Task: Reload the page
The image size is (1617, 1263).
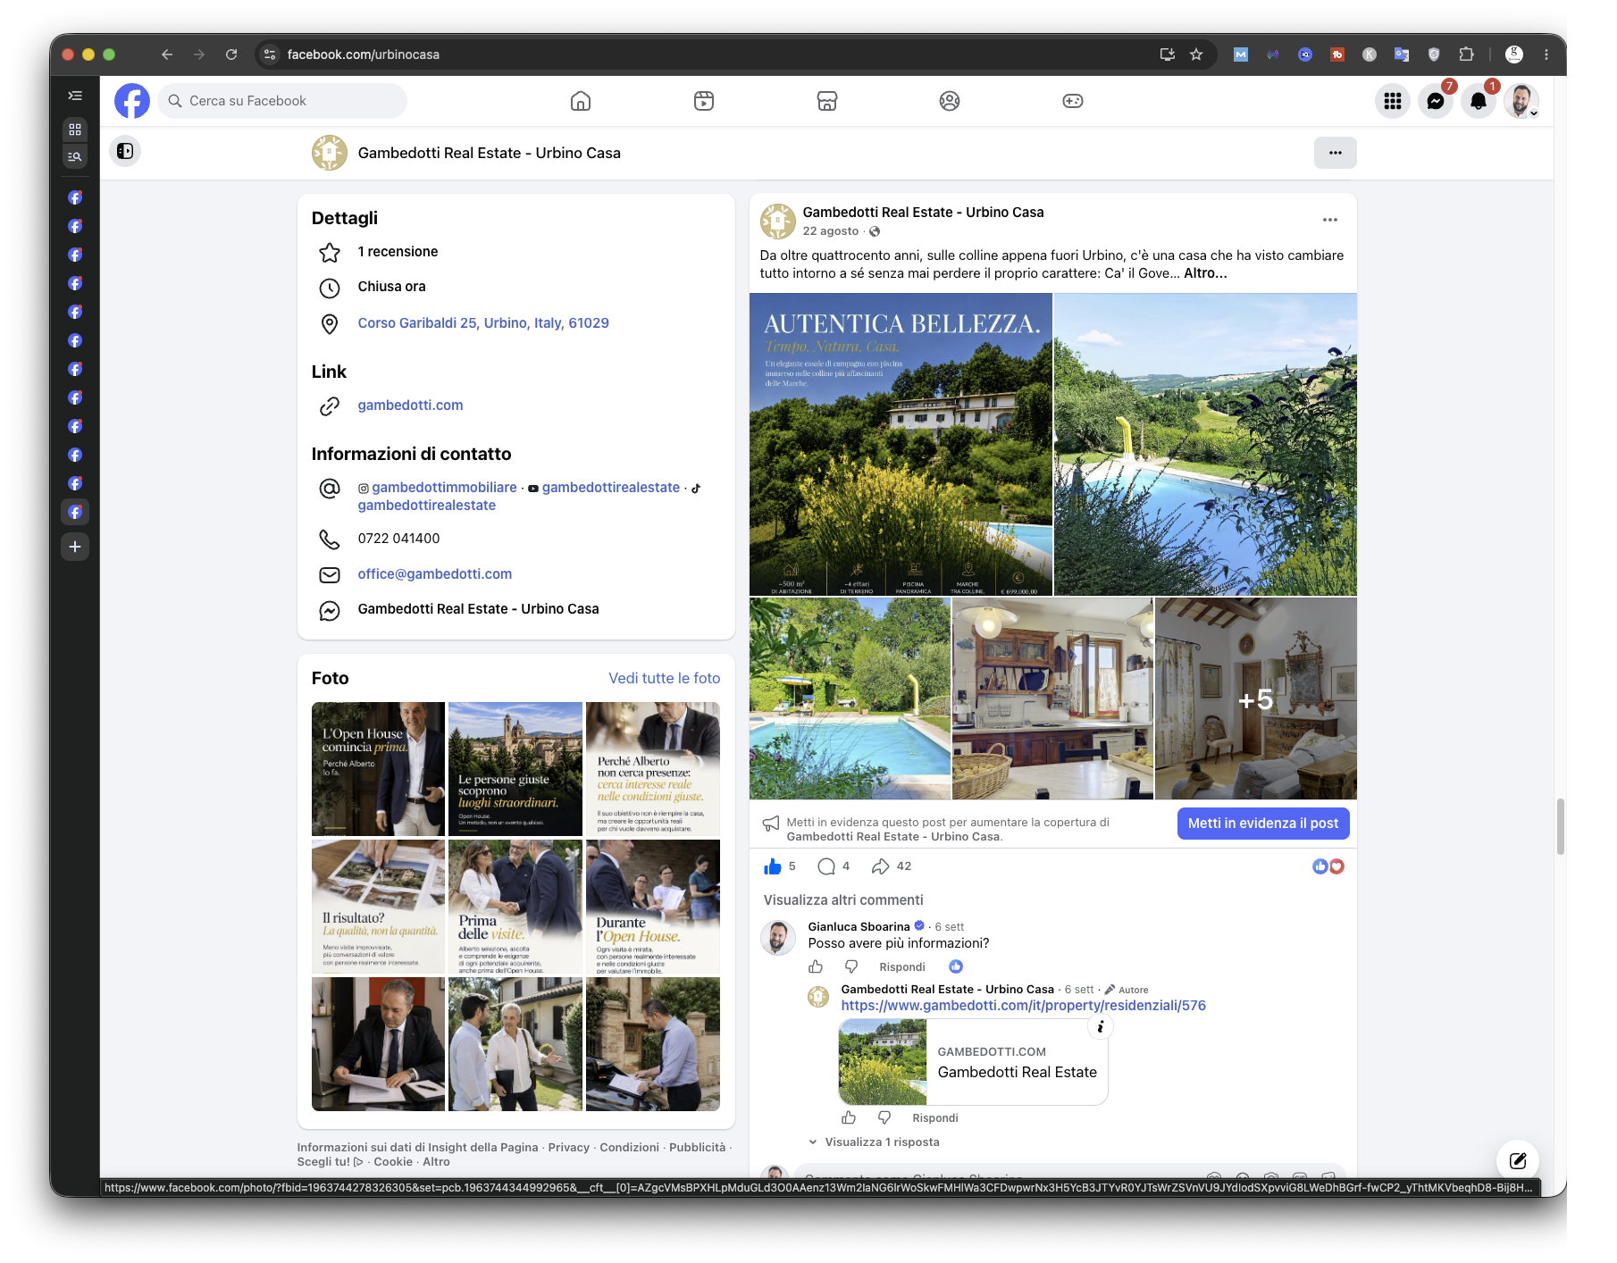Action: tap(231, 54)
